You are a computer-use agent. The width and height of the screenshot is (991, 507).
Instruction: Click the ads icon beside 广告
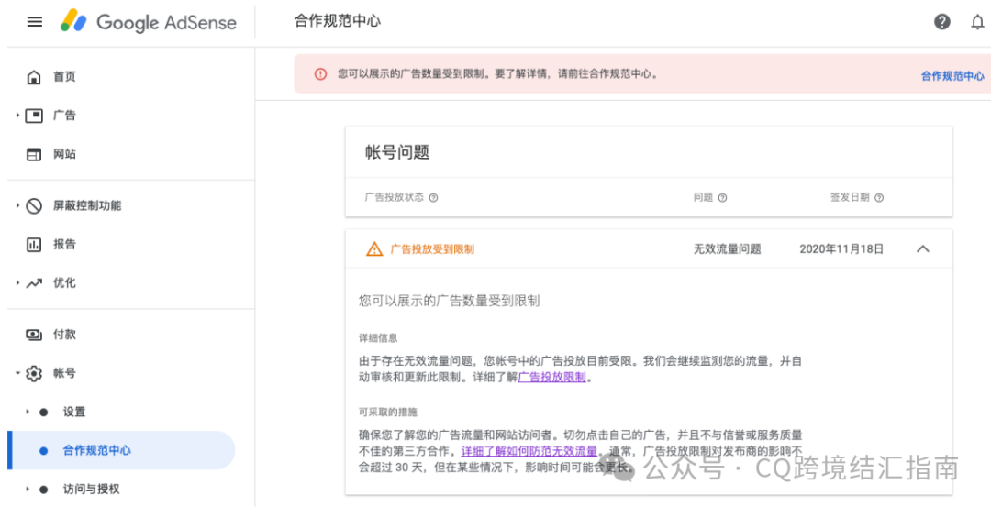[x=34, y=116]
